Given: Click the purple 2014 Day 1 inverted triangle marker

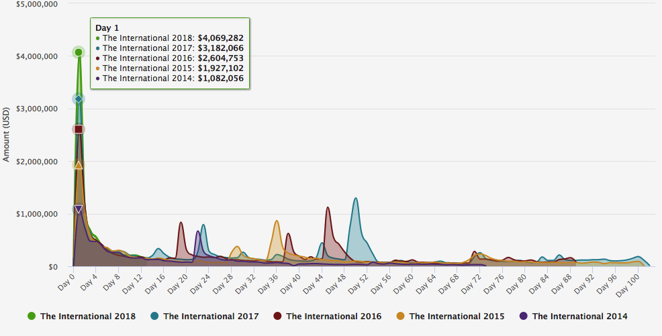Looking at the screenshot, I should 79,209.
